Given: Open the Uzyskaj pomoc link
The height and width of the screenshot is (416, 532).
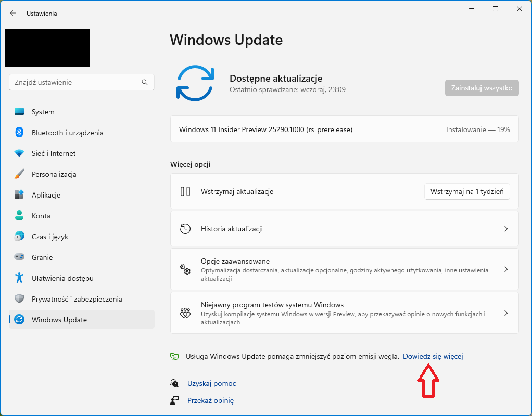Looking at the screenshot, I should (211, 383).
